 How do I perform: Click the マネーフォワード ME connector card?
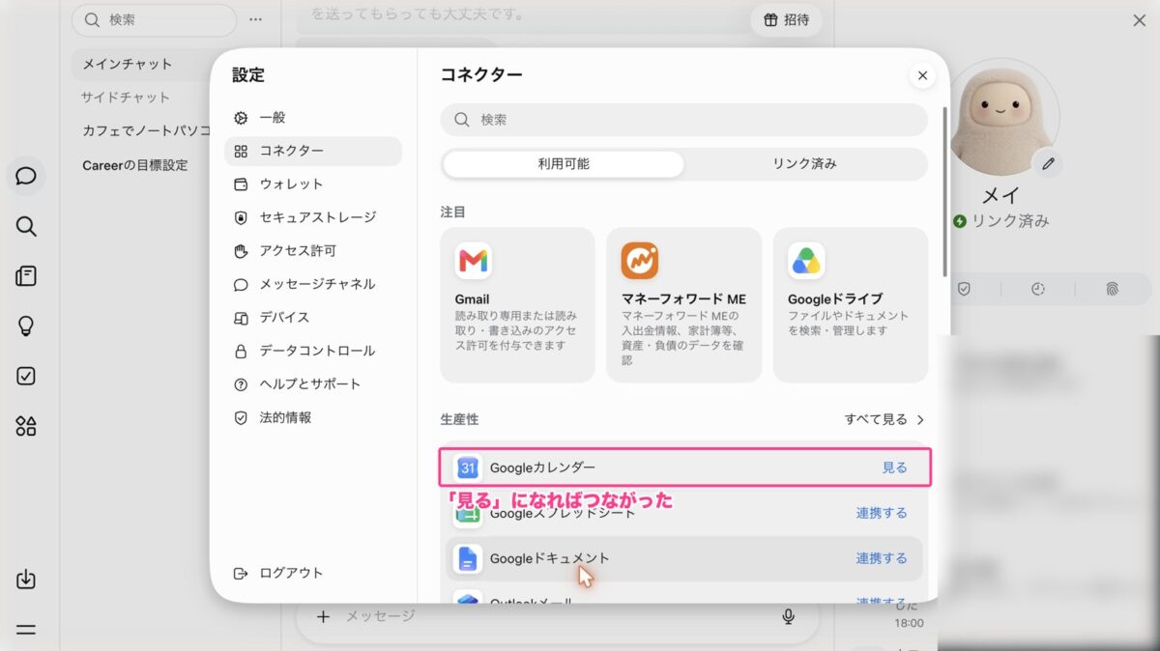[684, 305]
